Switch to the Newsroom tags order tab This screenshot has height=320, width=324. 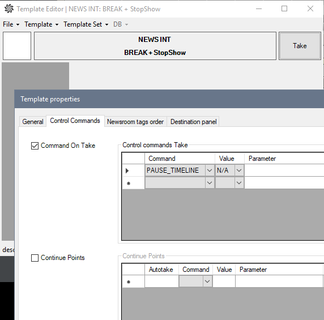[135, 121]
